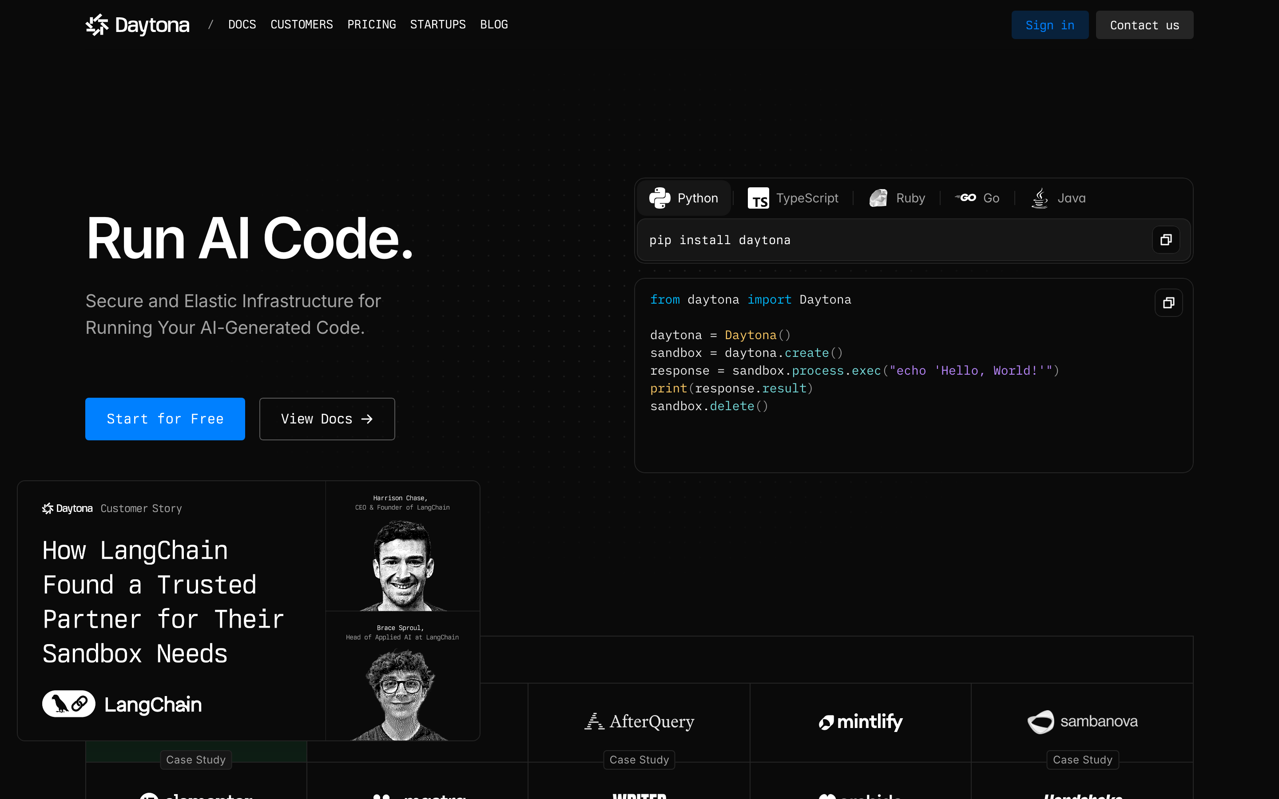Click the Go gopher logo icon
The image size is (1279, 799).
pos(965,198)
